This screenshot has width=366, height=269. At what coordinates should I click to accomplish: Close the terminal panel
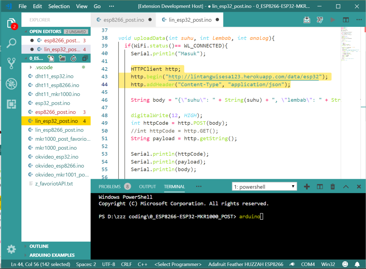tap(359, 186)
